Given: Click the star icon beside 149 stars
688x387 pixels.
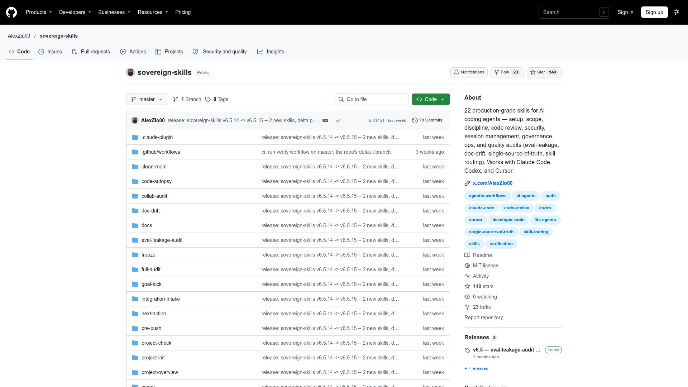Looking at the screenshot, I should (467, 286).
